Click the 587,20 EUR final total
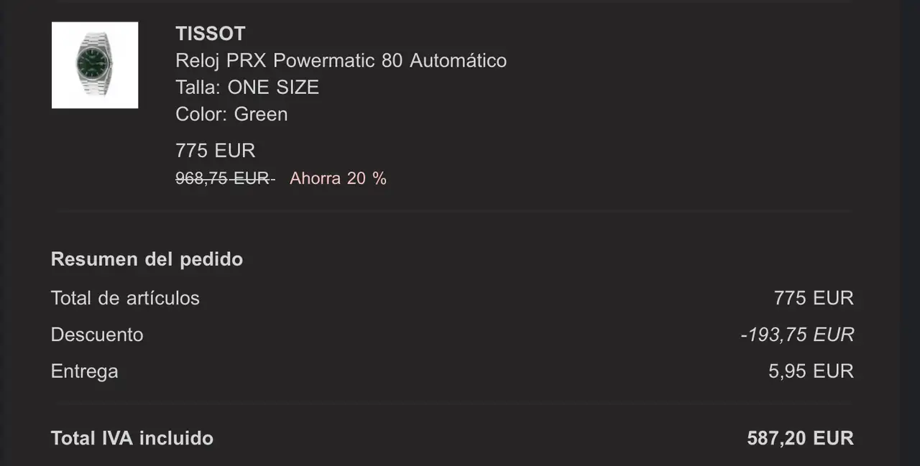The height and width of the screenshot is (466, 920). [801, 438]
